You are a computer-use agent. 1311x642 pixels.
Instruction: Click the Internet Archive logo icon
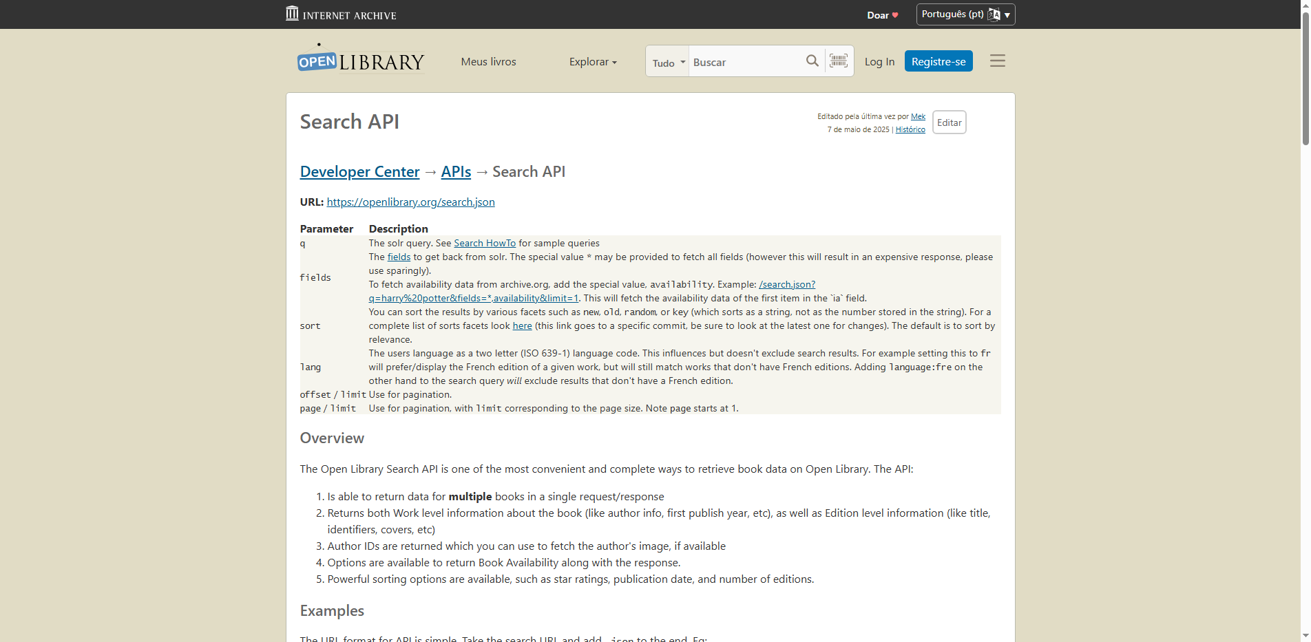point(292,13)
